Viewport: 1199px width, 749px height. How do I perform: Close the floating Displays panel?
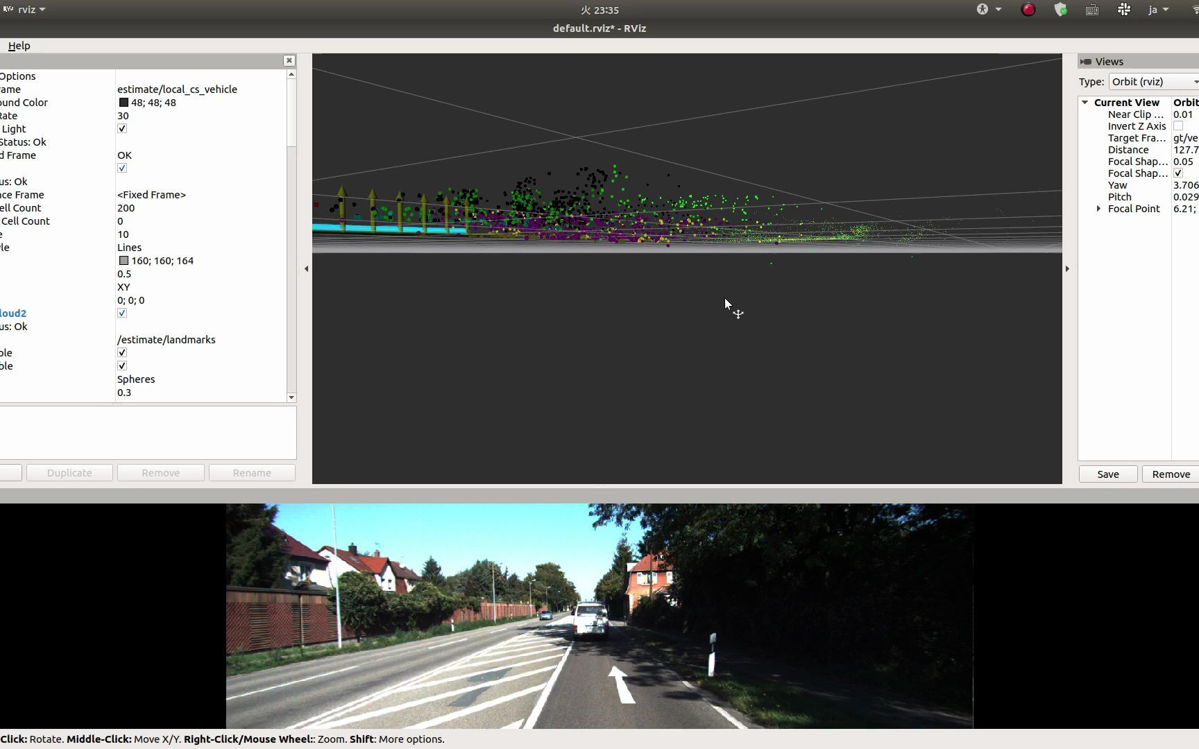(289, 60)
